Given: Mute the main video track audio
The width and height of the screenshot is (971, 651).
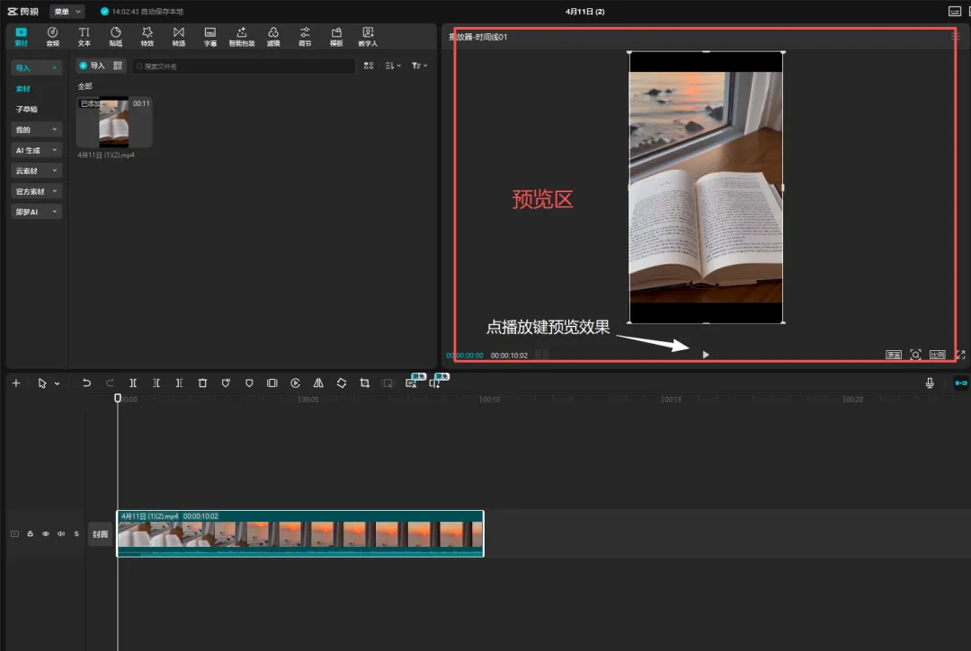Looking at the screenshot, I should point(61,533).
